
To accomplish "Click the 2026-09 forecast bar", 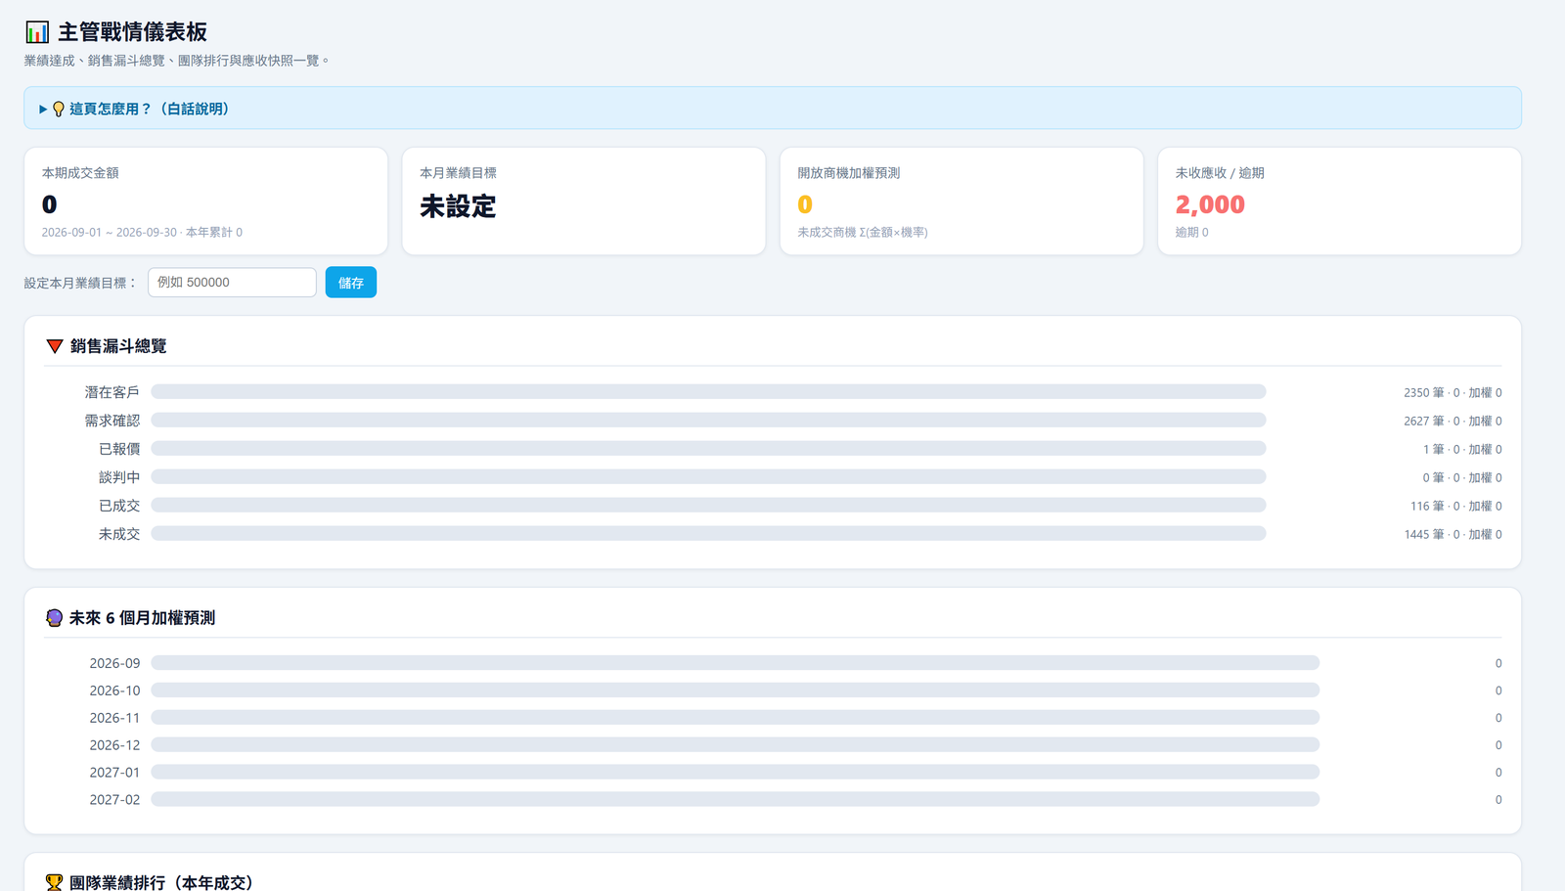I will tap(735, 662).
